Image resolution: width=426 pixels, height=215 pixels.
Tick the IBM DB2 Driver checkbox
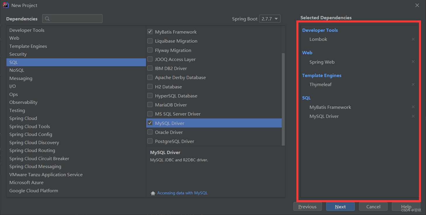(150, 68)
